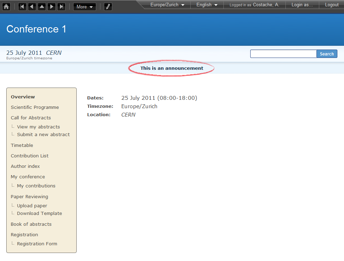Click the Search button
The image size is (344, 261).
click(327, 54)
